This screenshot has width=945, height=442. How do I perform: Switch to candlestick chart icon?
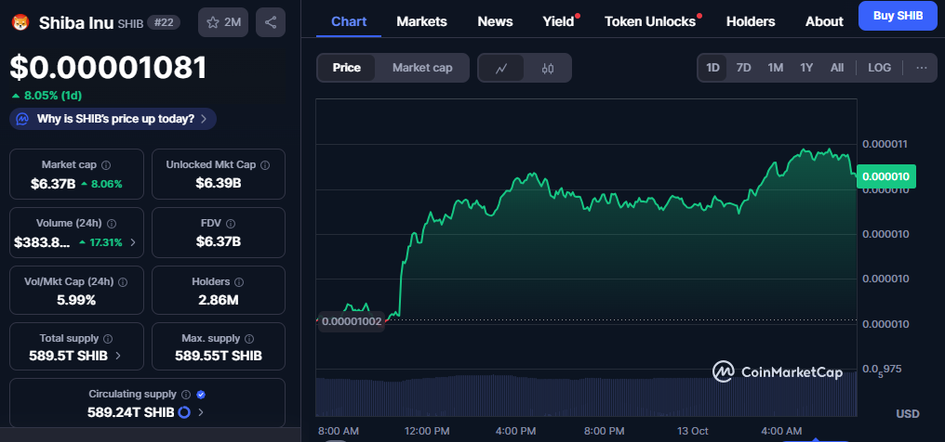548,68
